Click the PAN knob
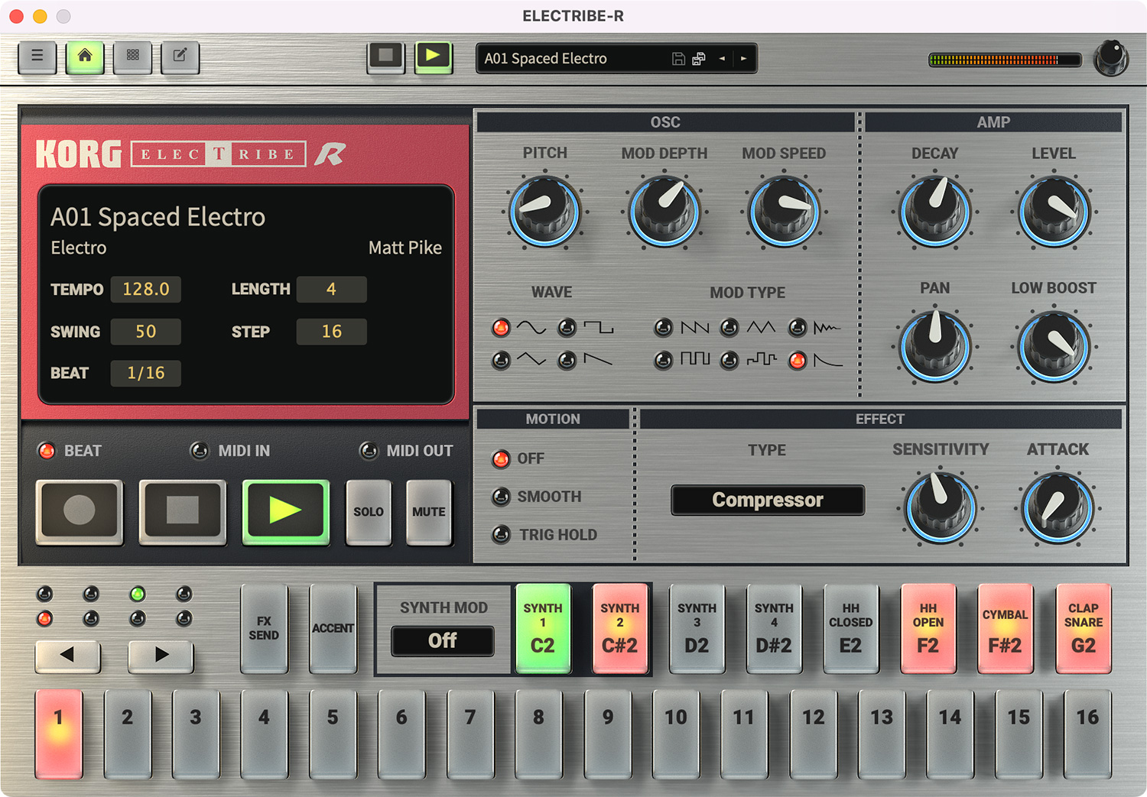1147x797 pixels. [x=935, y=346]
